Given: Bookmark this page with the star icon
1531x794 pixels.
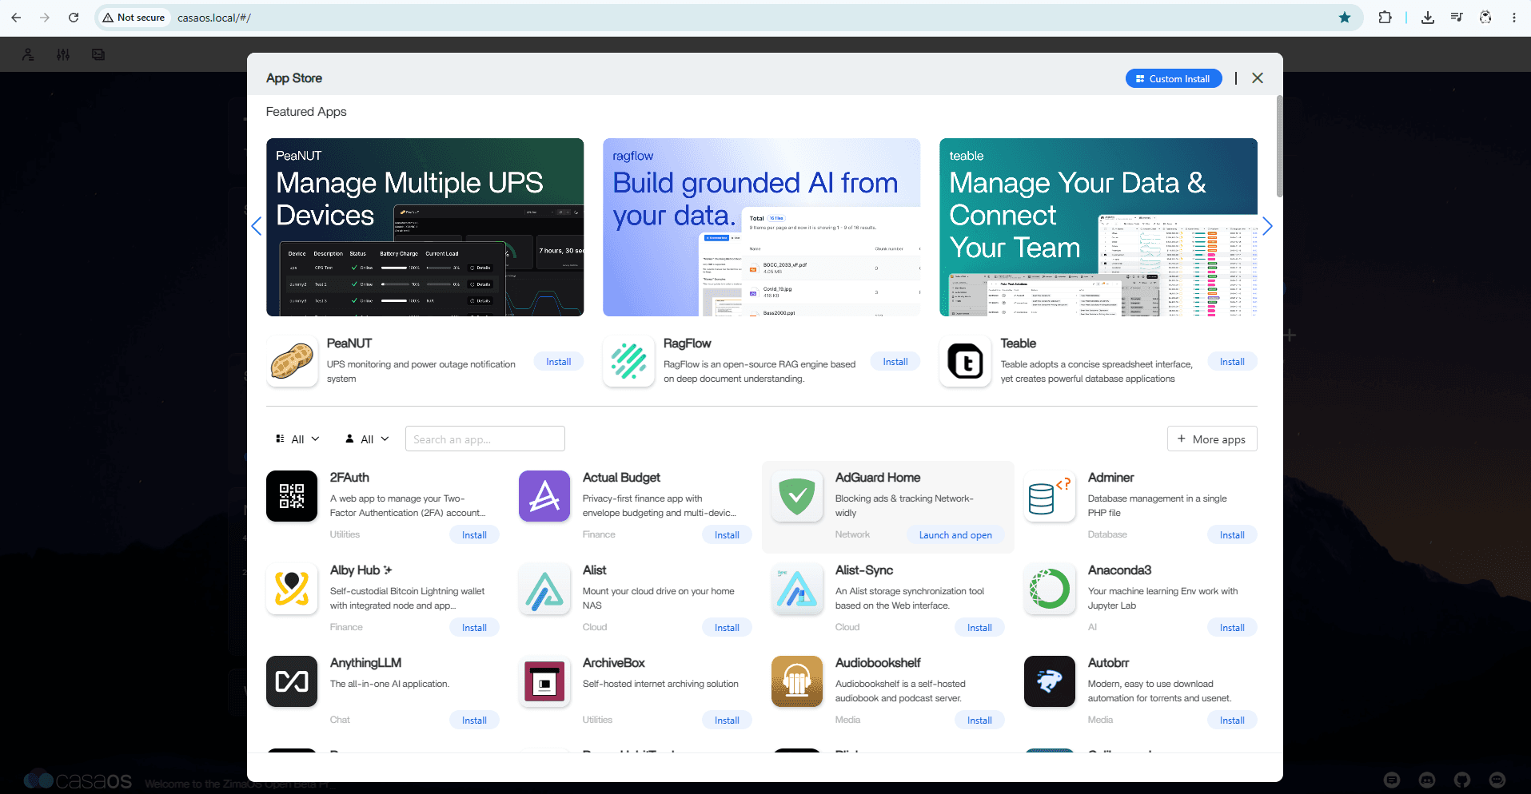Looking at the screenshot, I should point(1345,18).
